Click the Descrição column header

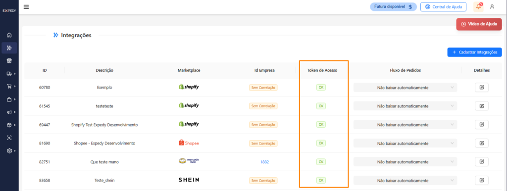[104, 70]
